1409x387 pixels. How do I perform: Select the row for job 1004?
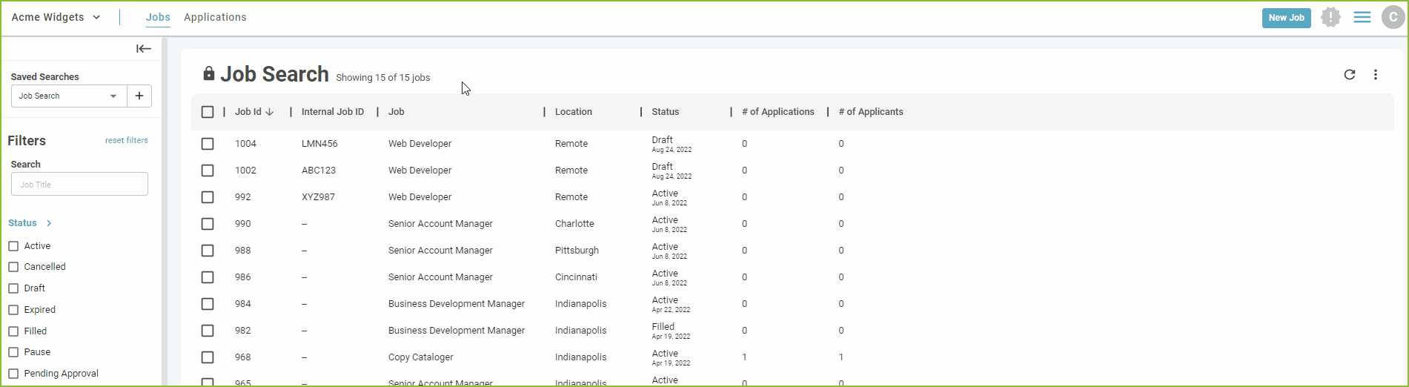[208, 144]
